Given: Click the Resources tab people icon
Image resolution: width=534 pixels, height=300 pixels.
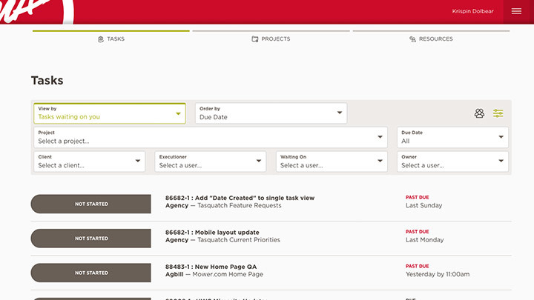Looking at the screenshot, I should (x=412, y=39).
